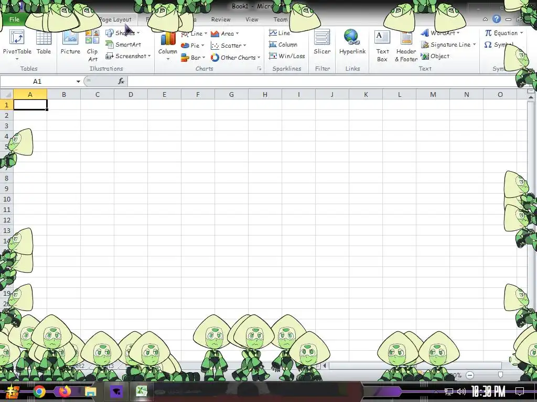This screenshot has height=402, width=537.
Task: Open the Start menu icon
Action: [x=13, y=392]
